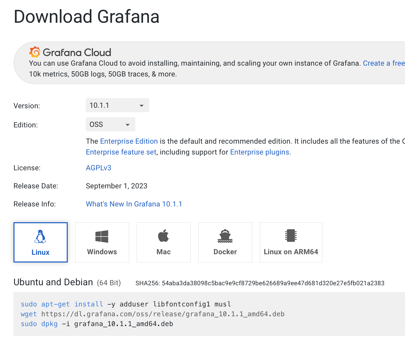Click the SHA256 checksum value

pyautogui.click(x=273, y=283)
